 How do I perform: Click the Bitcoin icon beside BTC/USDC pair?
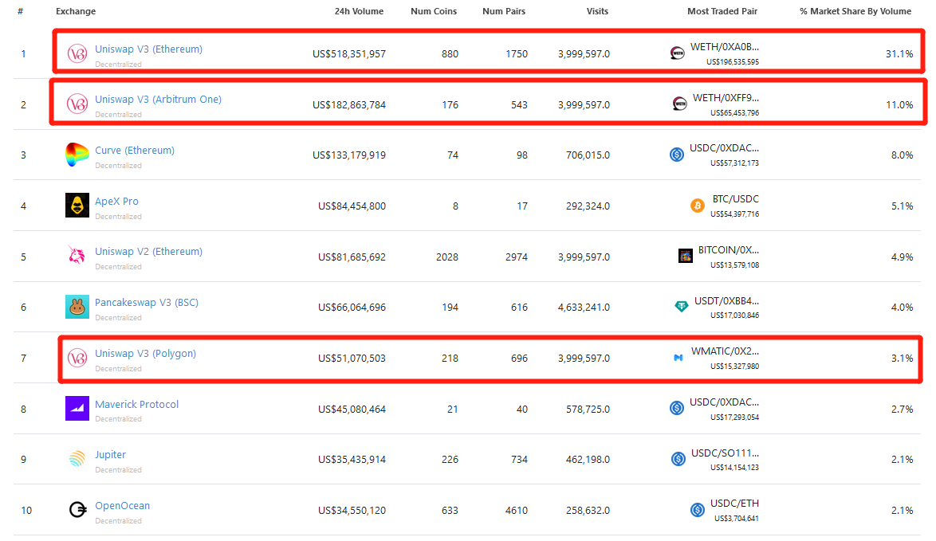pos(697,206)
